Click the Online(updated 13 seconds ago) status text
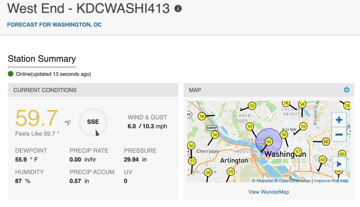The height and width of the screenshot is (207, 360). [x=53, y=74]
